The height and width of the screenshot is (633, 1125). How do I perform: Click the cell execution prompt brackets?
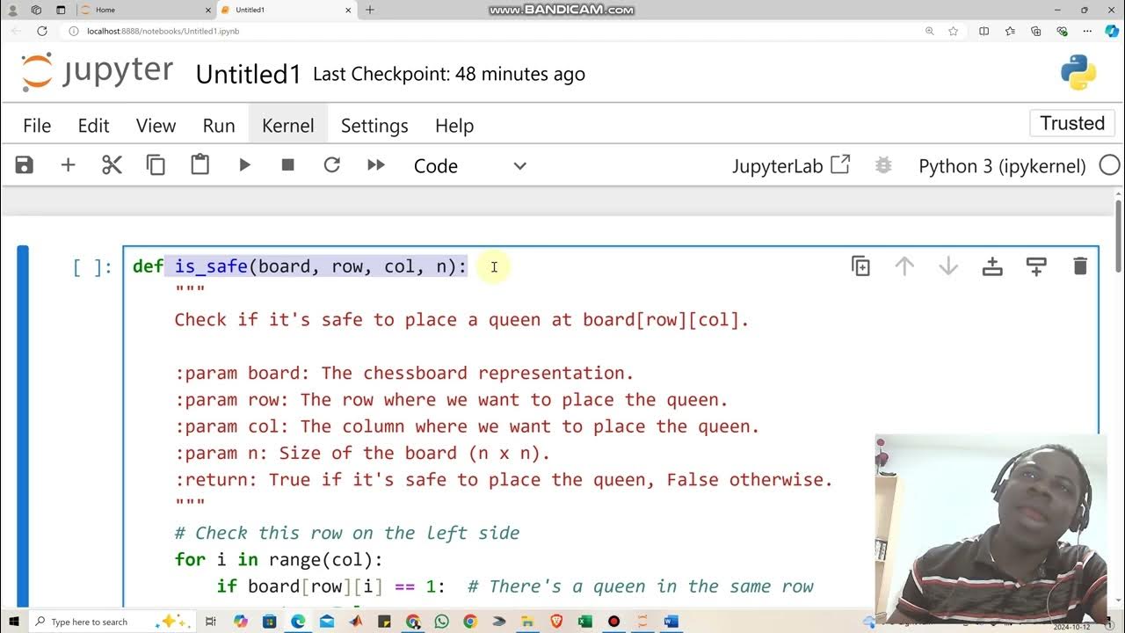pyautogui.click(x=92, y=267)
